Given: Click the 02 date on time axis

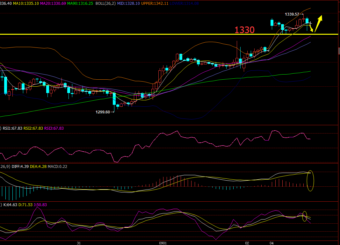Looking at the screenshot, I should (247, 243).
